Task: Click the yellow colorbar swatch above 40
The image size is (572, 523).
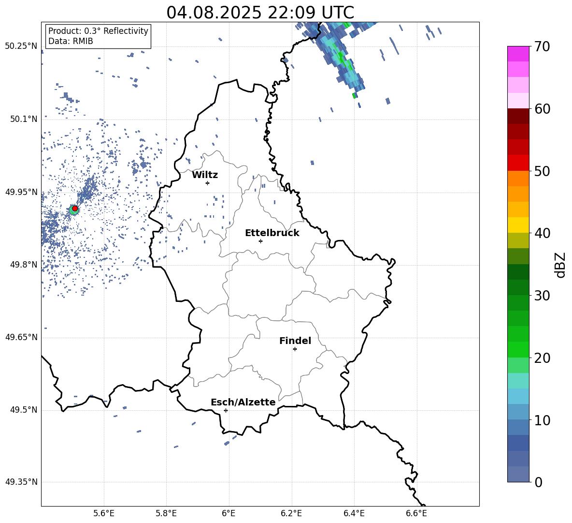Action: coord(518,225)
